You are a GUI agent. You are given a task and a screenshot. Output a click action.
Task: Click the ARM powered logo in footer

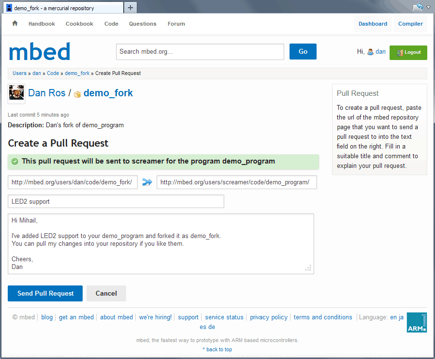coord(416,322)
